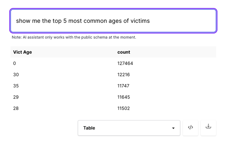Viewport: 227px width, 143px height.
Task: Click the Vict Age column header
Action: pyautogui.click(x=22, y=52)
